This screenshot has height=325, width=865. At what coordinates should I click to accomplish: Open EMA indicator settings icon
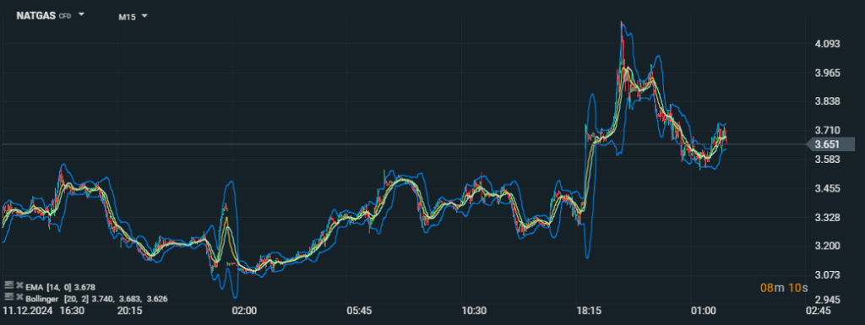8,284
